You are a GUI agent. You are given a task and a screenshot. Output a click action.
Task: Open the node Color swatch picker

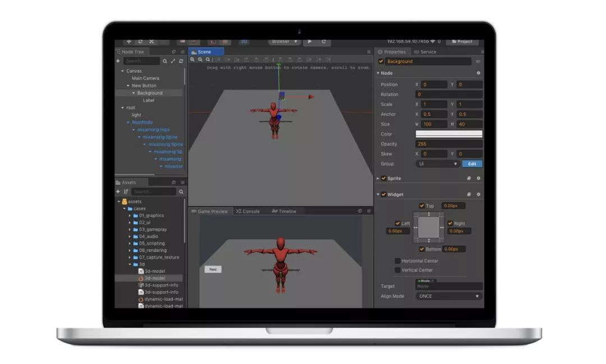(x=449, y=134)
